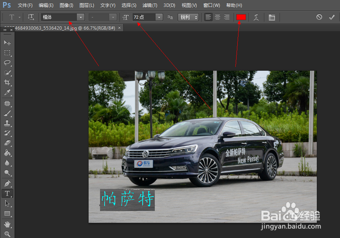Open the red text color swatch
Viewport: 340px width, 238px height.
(241, 17)
